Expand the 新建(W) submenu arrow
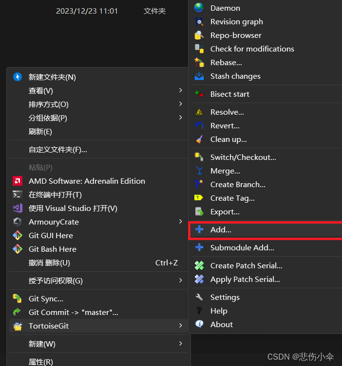This screenshot has height=366, width=342. coord(180,344)
